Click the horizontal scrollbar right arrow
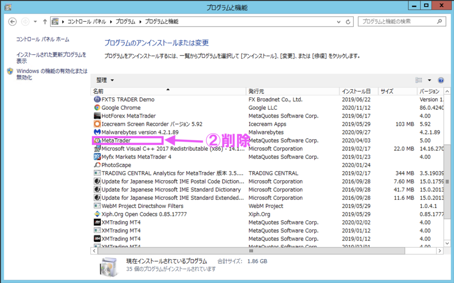 coord(440,251)
